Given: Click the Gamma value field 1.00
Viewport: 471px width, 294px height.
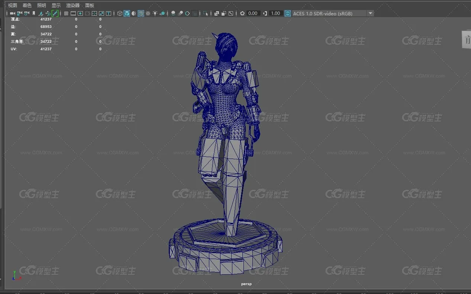Looking at the screenshot, I should point(275,13).
